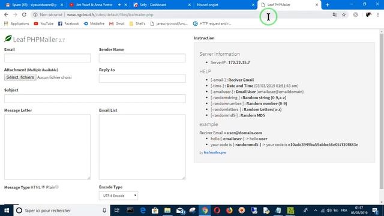Click the volume icon in system tray
This screenshot has height=216, width=384.
tap(329, 211)
